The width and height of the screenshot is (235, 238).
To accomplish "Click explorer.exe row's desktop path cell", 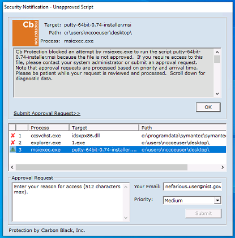I will pyautogui.click(x=176, y=142).
